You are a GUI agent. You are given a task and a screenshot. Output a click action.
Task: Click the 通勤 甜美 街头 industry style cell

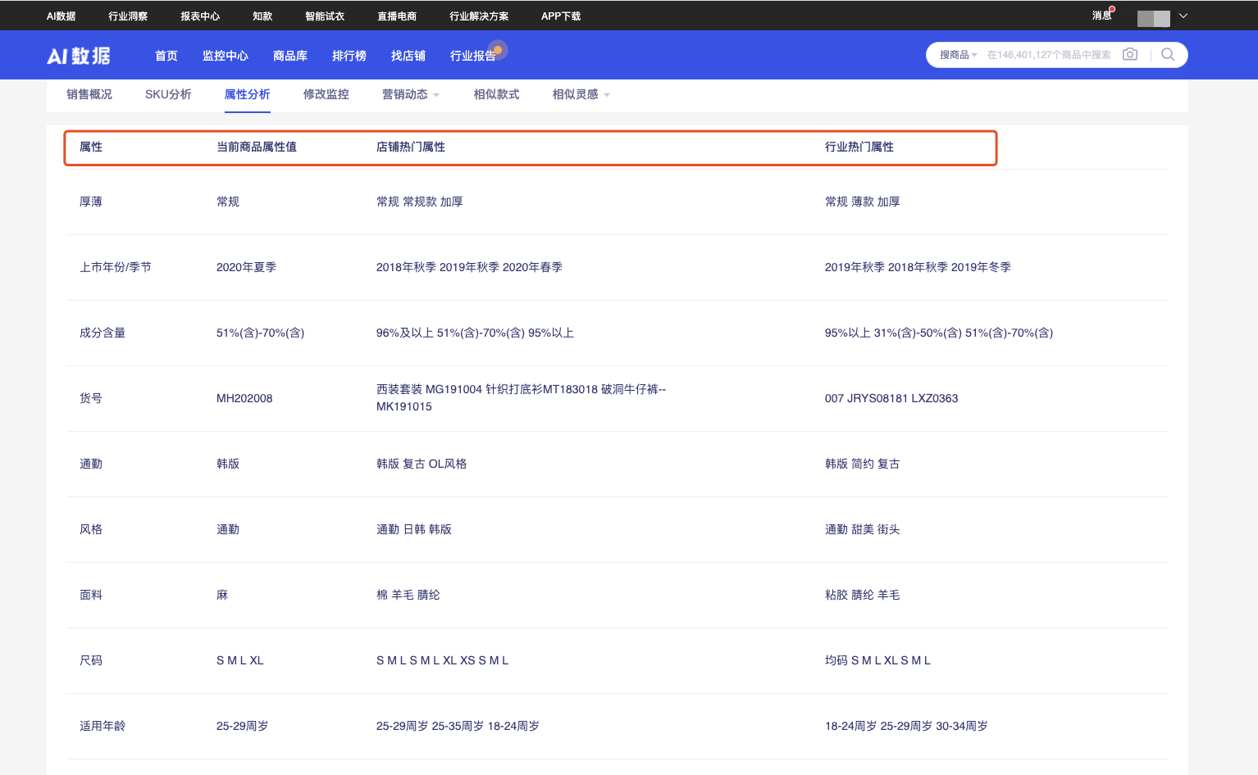[863, 529]
